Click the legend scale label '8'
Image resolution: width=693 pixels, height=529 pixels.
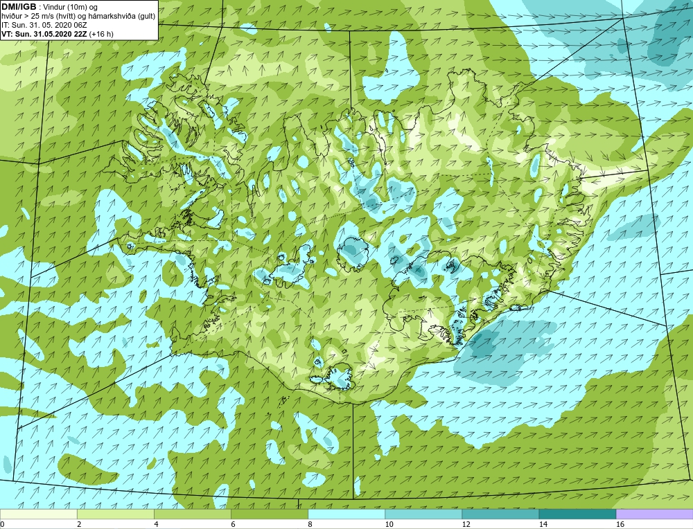click(x=310, y=524)
